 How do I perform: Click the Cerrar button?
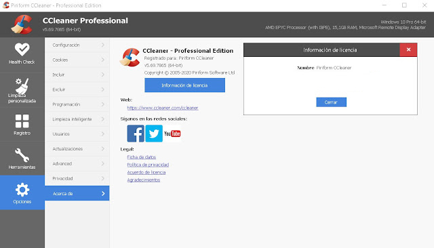(x=331, y=102)
